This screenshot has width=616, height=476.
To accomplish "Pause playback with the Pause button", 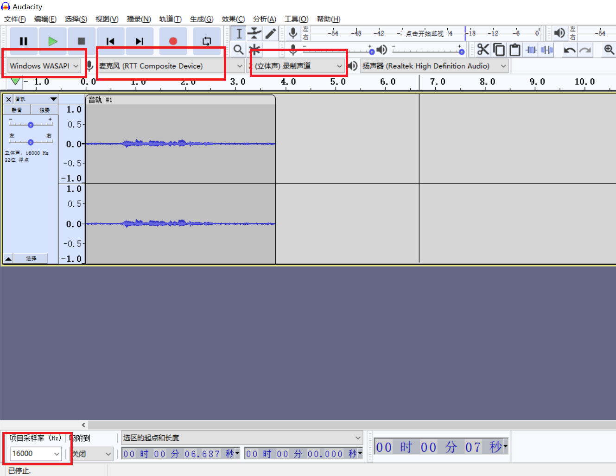I will click(x=24, y=41).
